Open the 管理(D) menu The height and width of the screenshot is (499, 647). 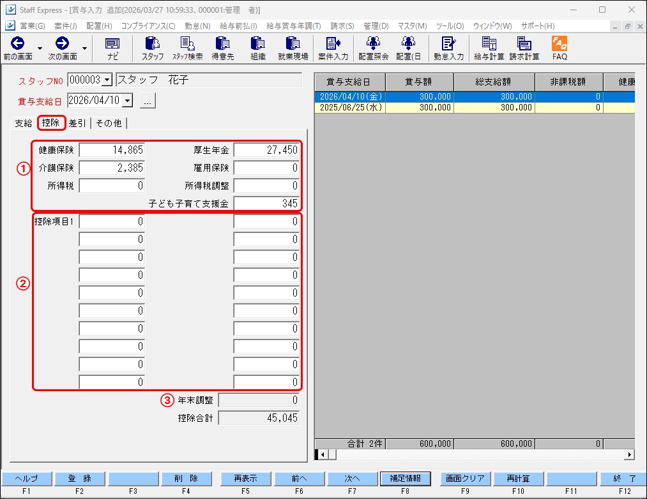(376, 26)
